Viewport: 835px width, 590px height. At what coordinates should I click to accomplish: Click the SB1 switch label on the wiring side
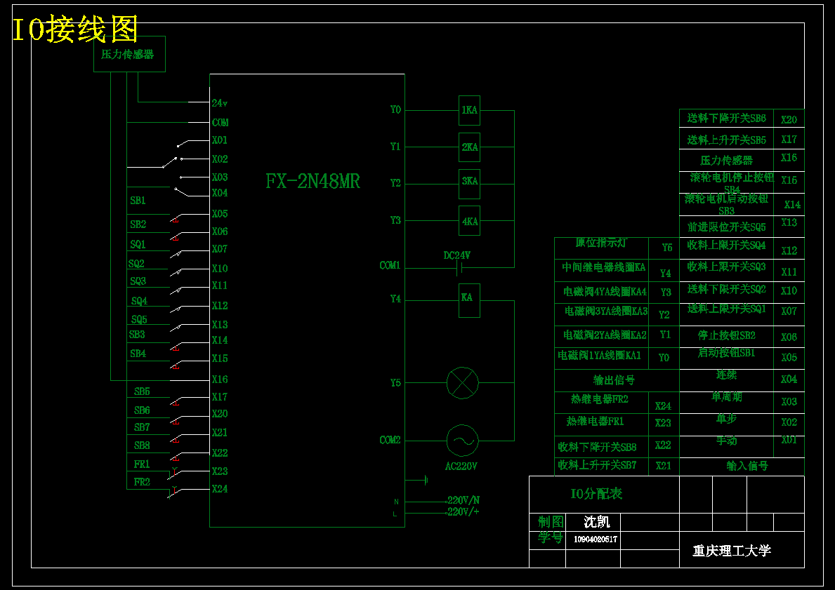click(x=138, y=201)
